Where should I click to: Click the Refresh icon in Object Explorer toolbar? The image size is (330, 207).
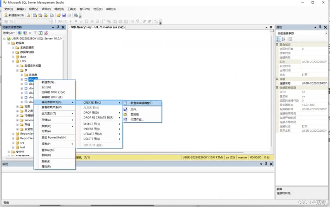coord(40,33)
